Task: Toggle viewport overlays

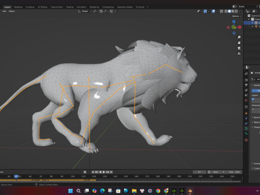Action: pos(213,11)
